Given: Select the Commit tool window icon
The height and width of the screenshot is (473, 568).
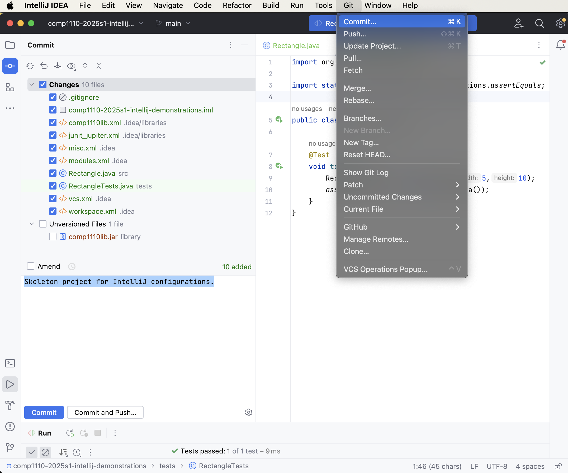Looking at the screenshot, I should tap(10, 66).
